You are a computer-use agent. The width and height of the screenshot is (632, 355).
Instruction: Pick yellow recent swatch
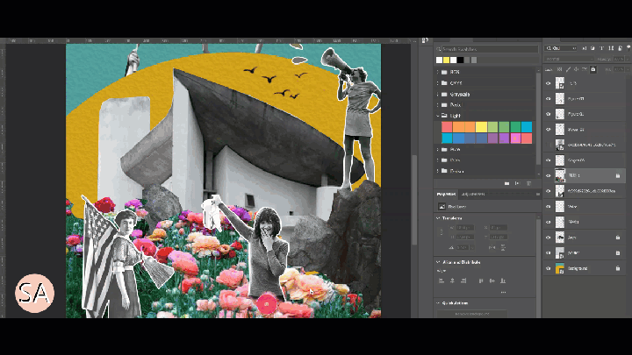pos(446,60)
